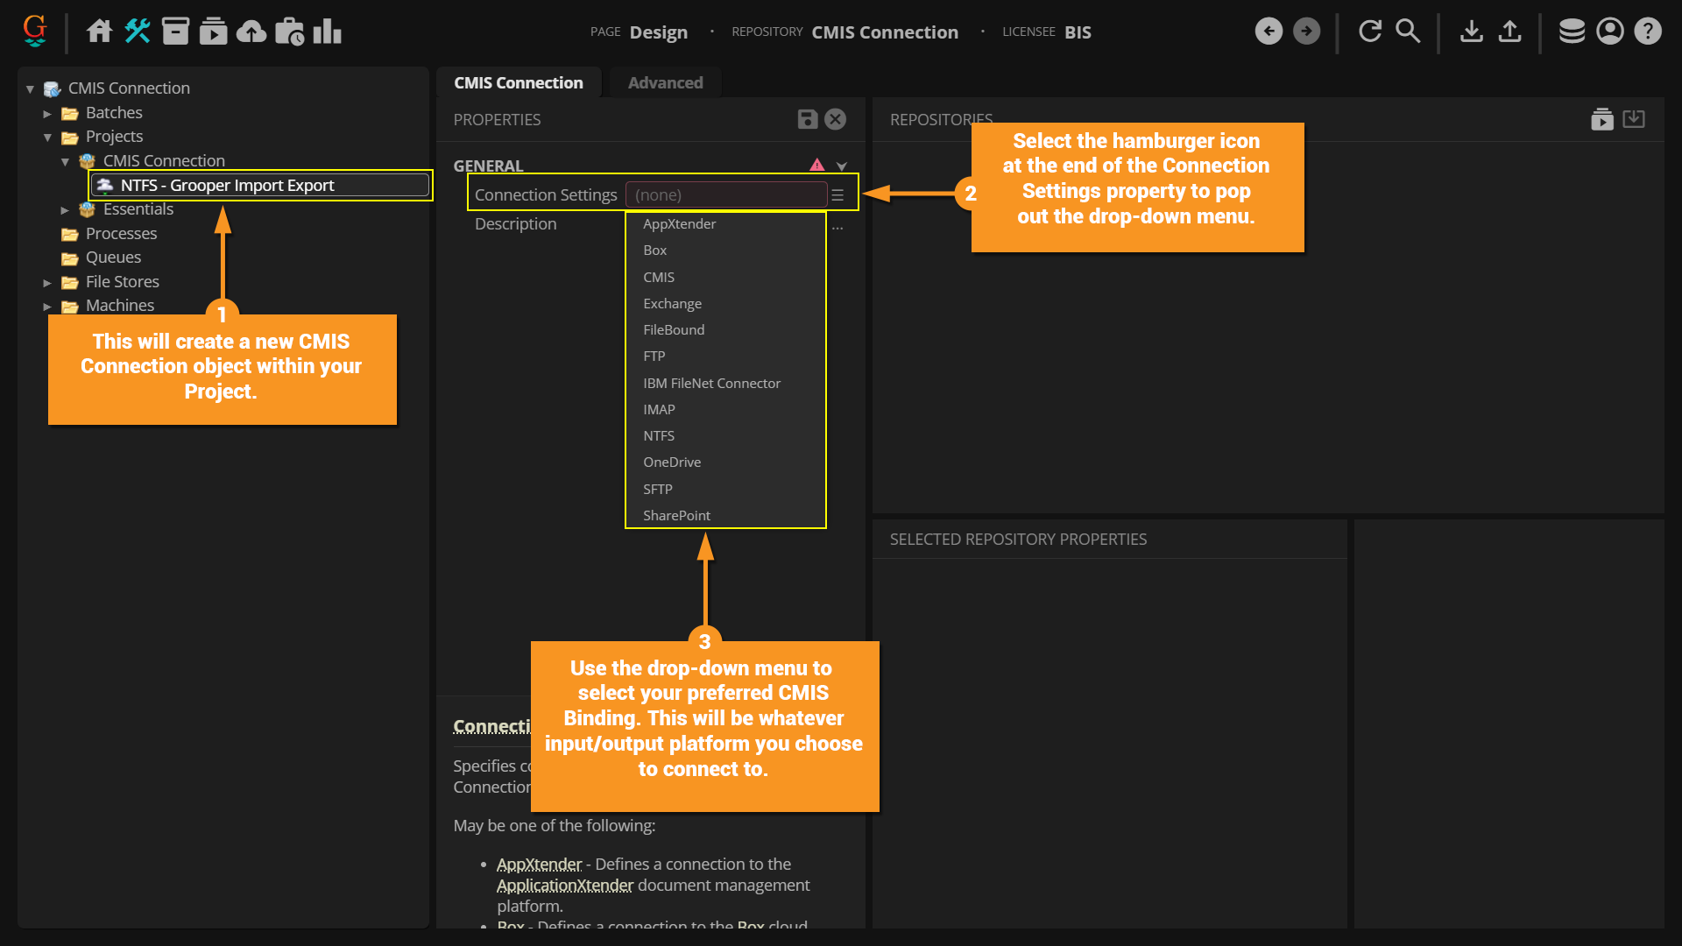The height and width of the screenshot is (946, 1682).
Task: Click the navigate back arrow button
Action: point(1269,32)
